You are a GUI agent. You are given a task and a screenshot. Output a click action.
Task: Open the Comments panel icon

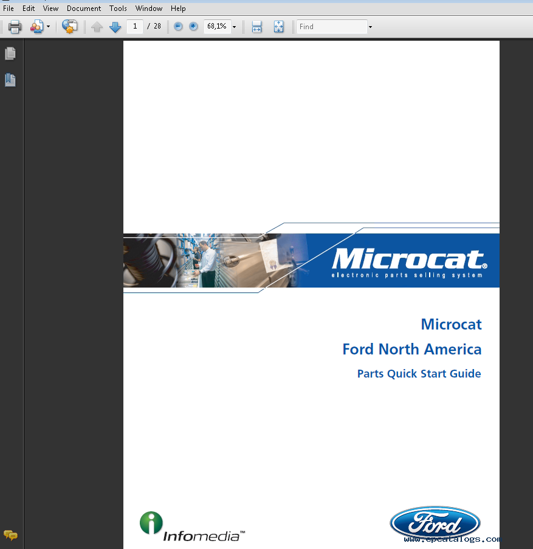pos(10,535)
